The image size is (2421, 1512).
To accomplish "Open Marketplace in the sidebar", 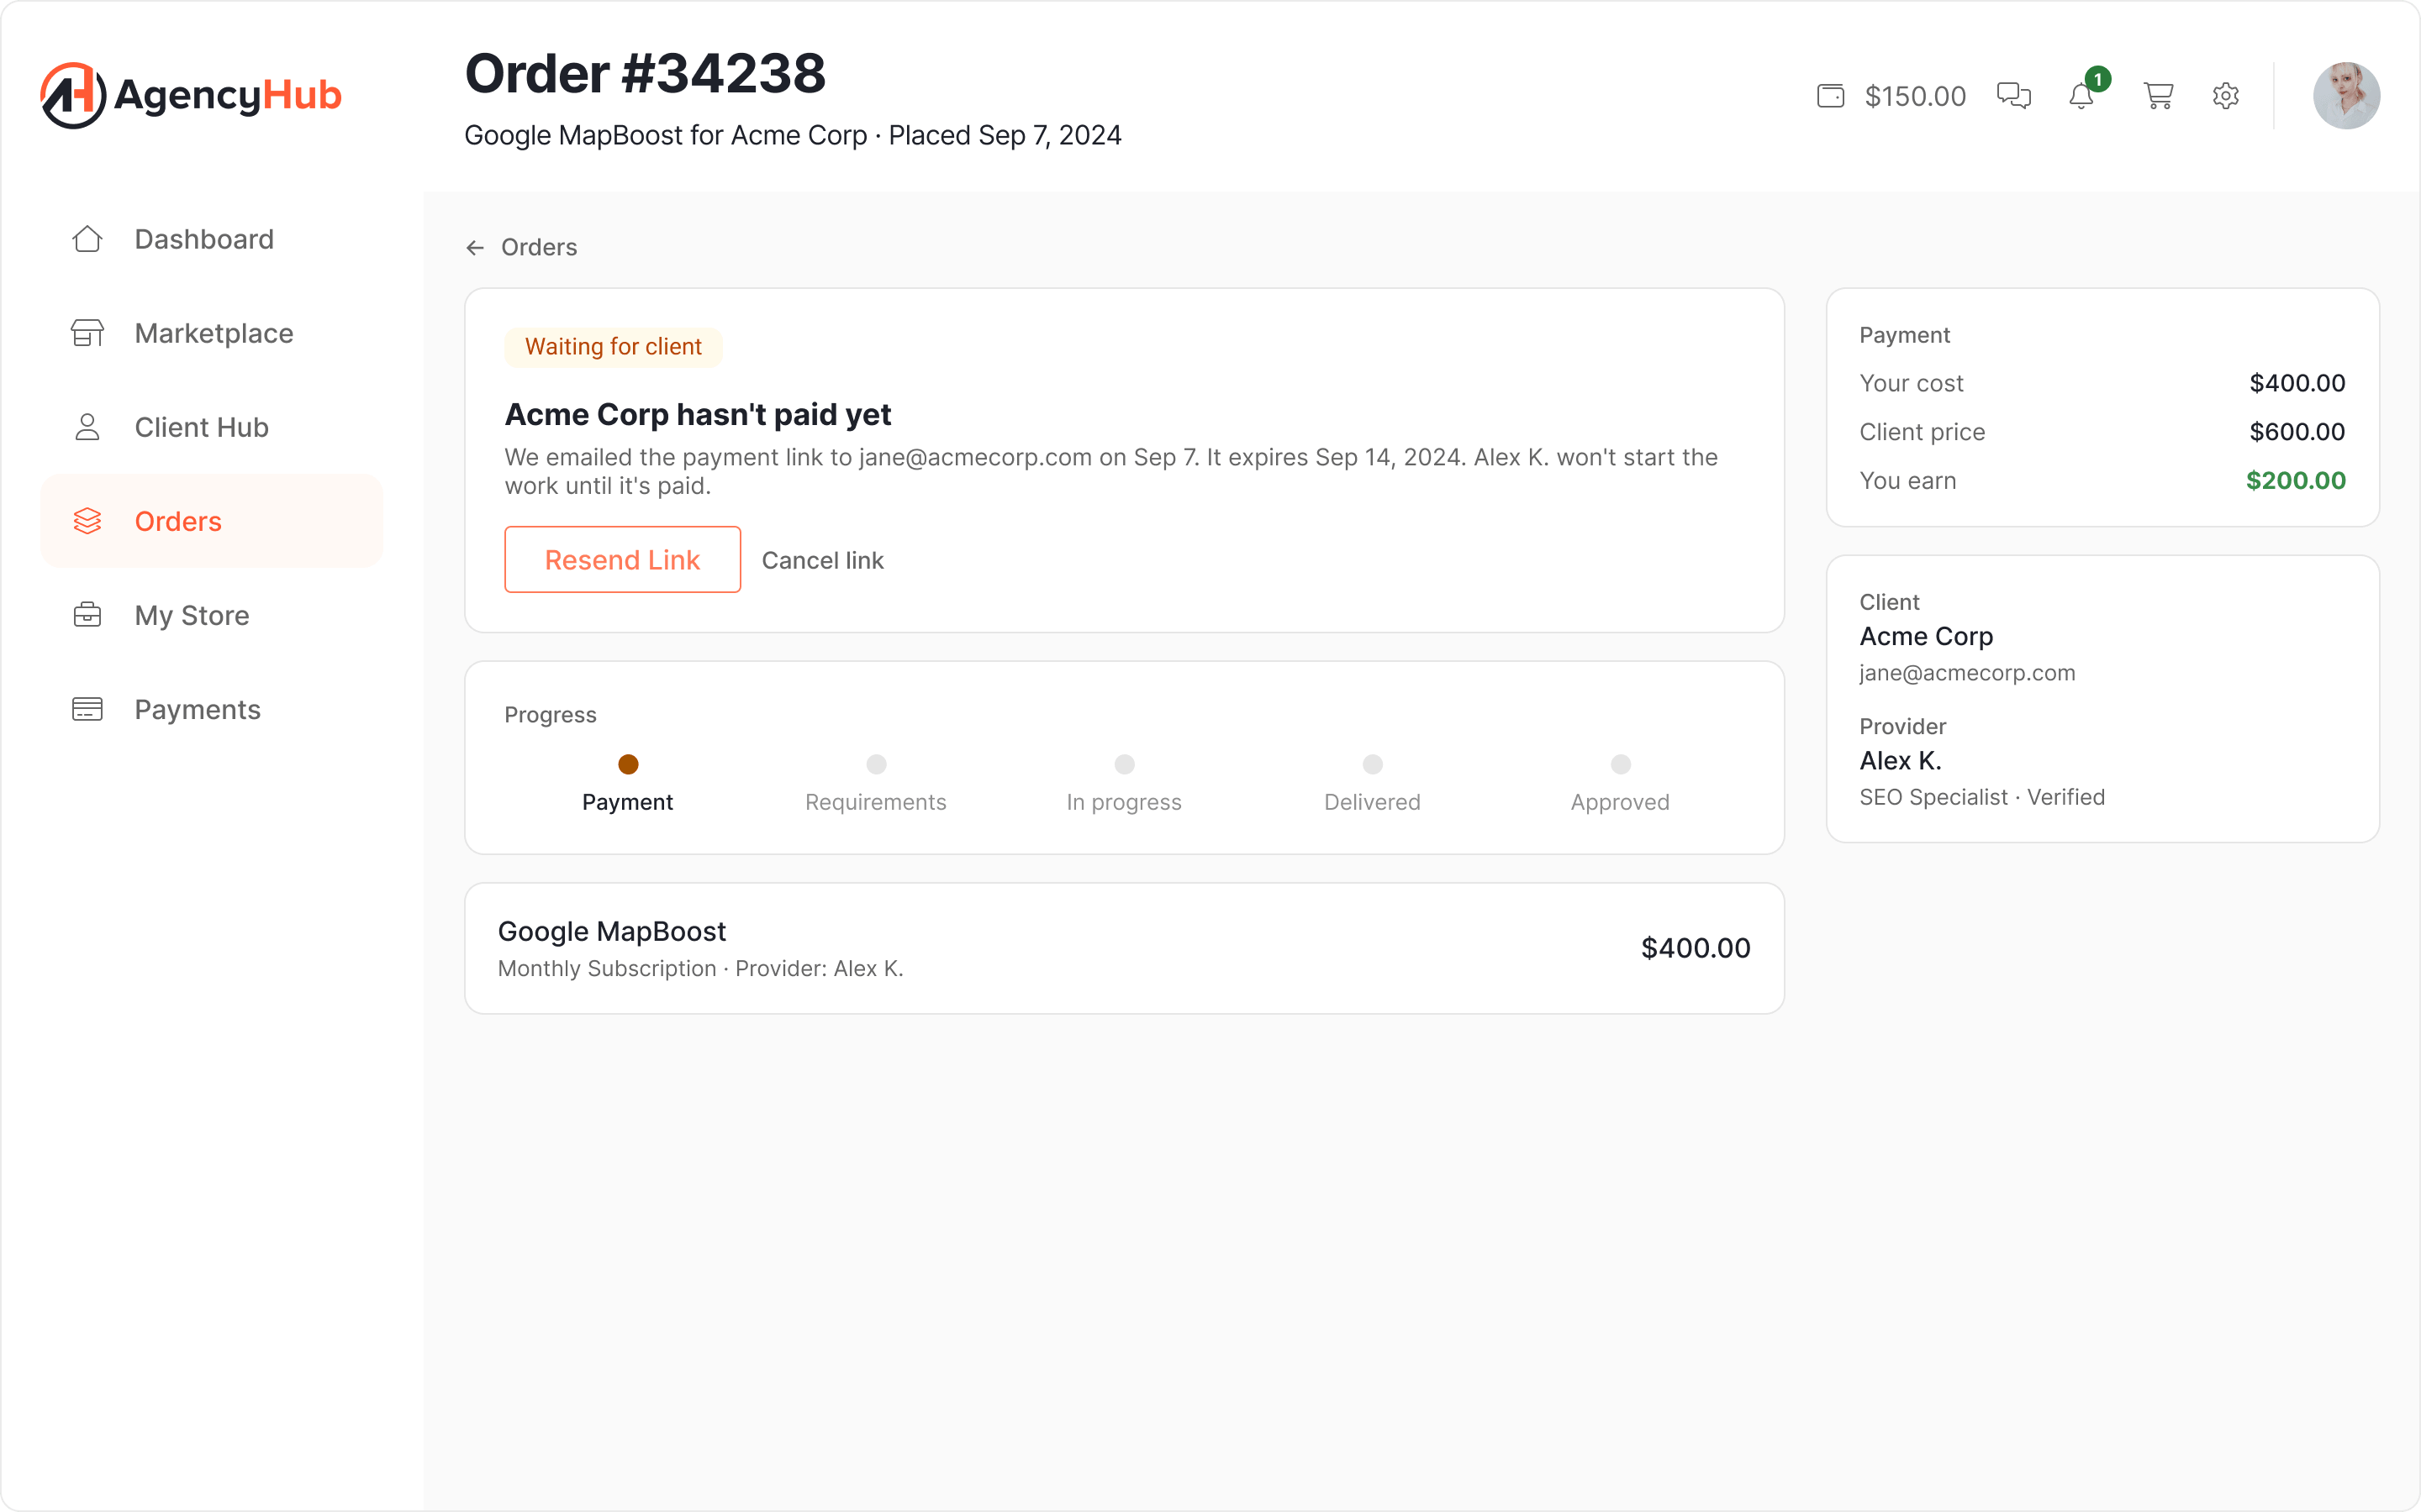I will click(211, 333).
